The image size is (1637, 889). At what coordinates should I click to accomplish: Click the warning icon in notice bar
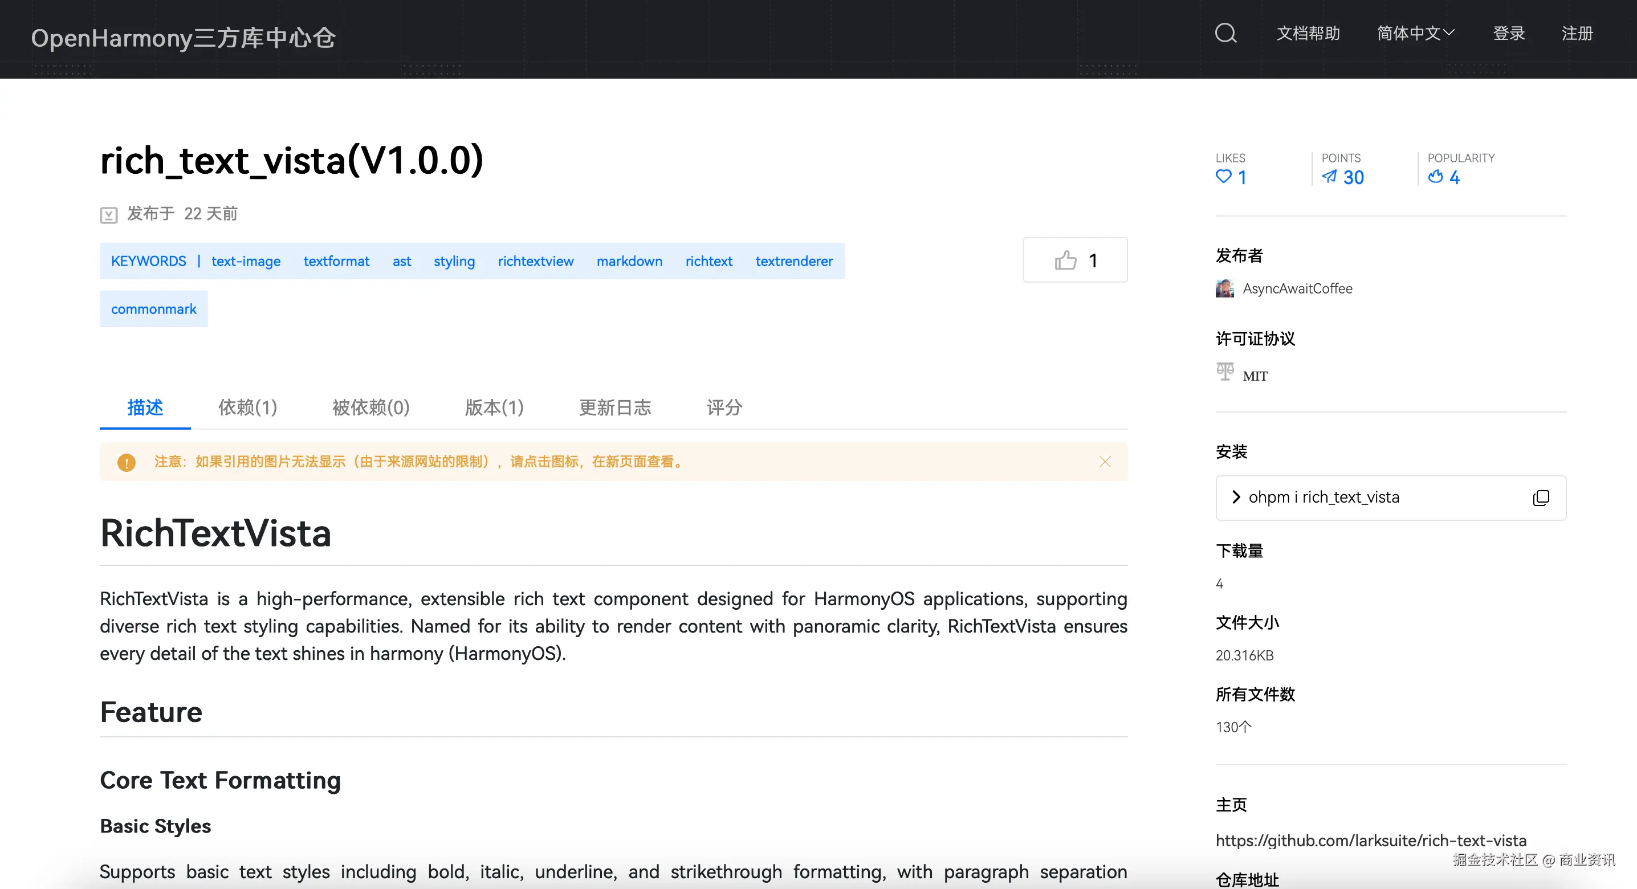pyautogui.click(x=127, y=462)
